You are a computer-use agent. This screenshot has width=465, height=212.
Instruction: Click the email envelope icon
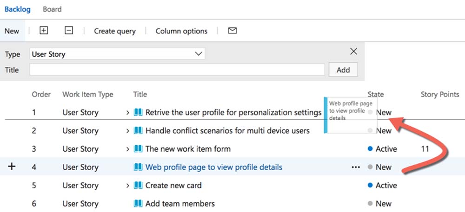(x=232, y=31)
